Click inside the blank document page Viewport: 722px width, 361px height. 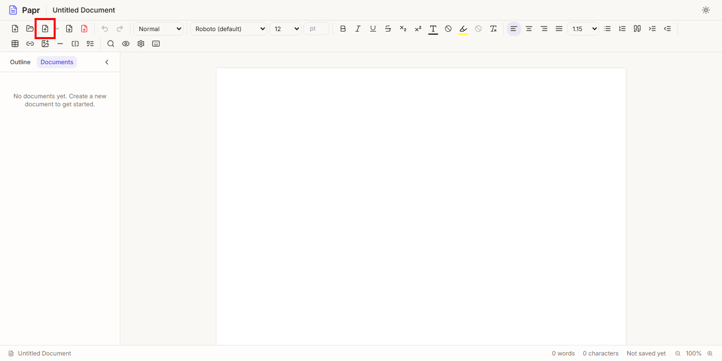click(421, 206)
